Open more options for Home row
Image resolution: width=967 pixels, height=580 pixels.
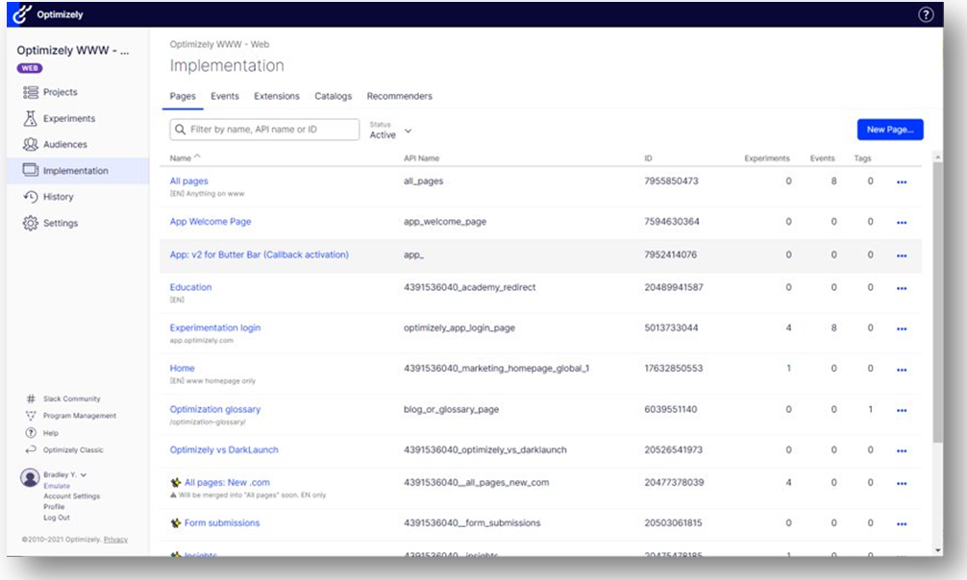click(902, 370)
